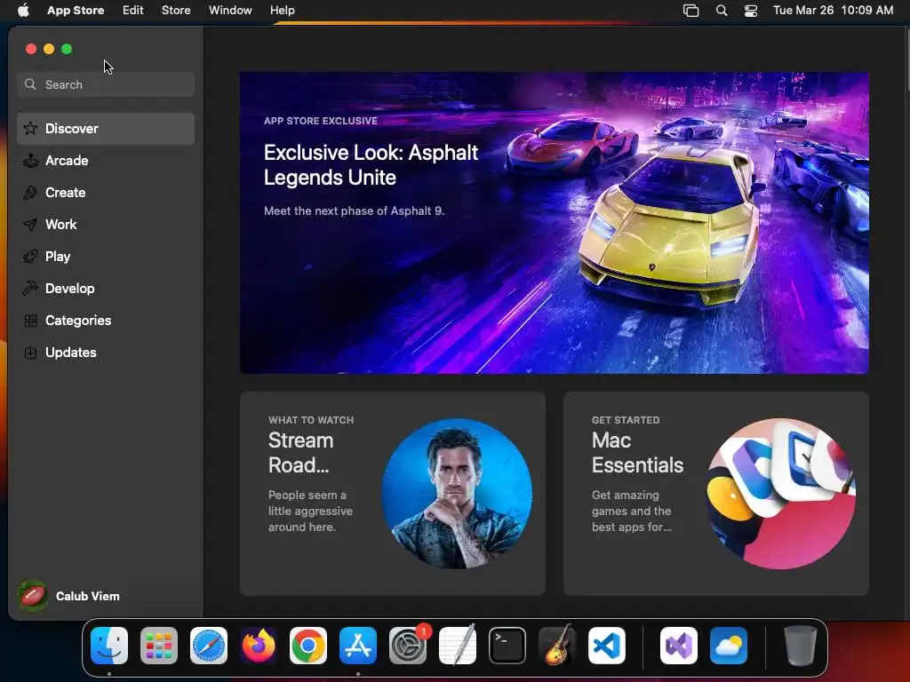Screen dimensions: 910x682
Task: Open the Trash in the Dock
Action: point(801,646)
